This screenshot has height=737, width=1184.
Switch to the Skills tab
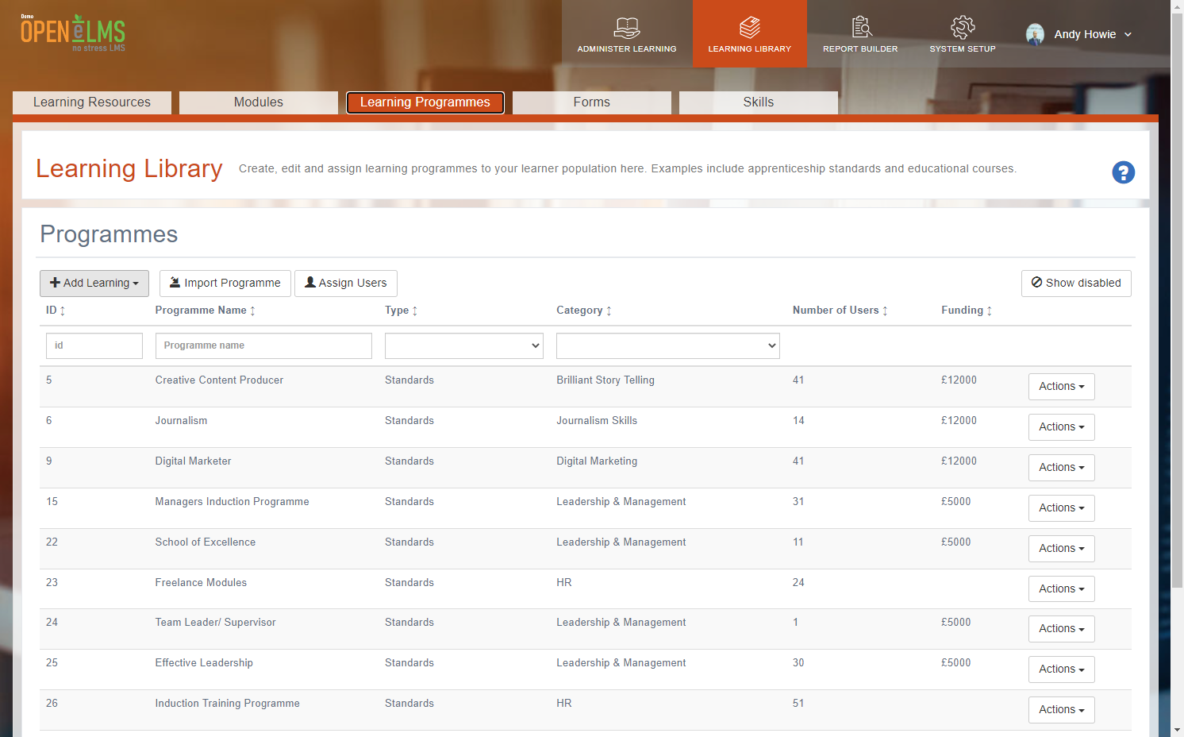pos(759,102)
